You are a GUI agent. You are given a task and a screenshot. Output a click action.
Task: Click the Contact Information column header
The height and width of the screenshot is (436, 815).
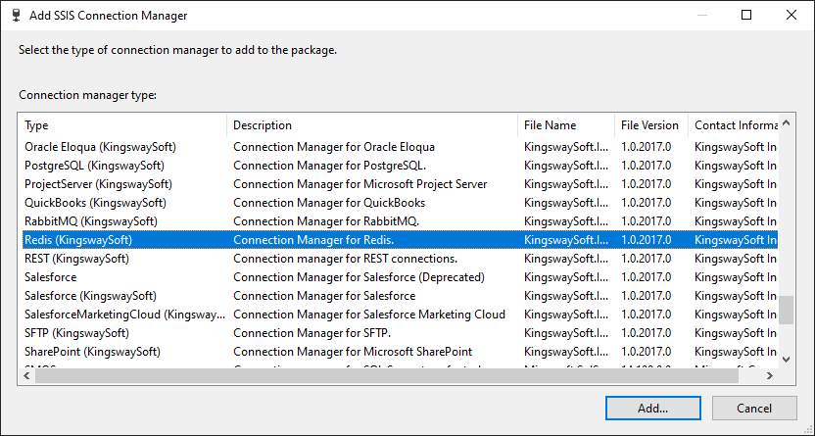(734, 125)
